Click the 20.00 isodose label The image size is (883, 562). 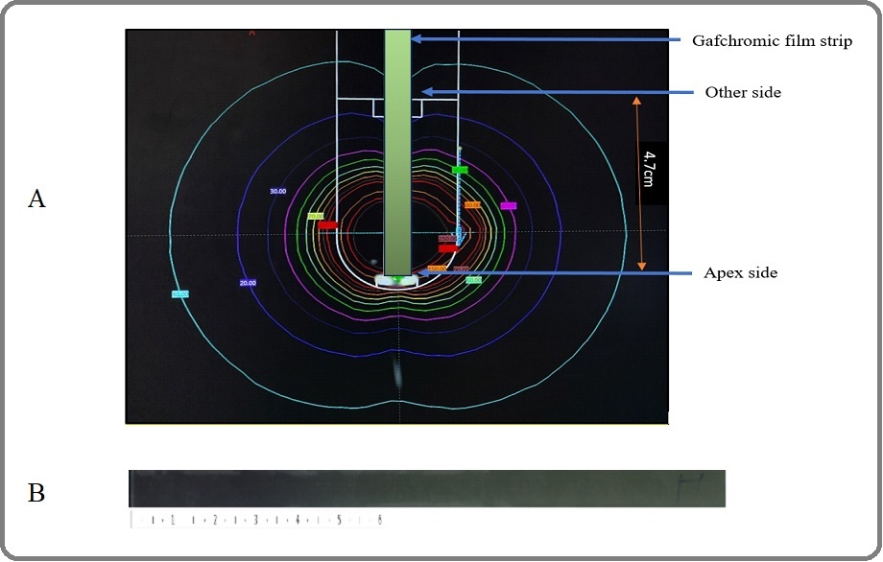[x=248, y=283]
